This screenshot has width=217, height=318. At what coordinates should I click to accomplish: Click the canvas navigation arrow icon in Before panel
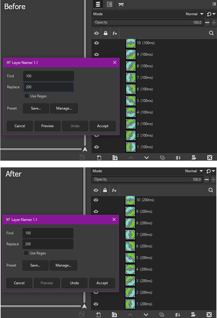pyautogui.click(x=85, y=149)
